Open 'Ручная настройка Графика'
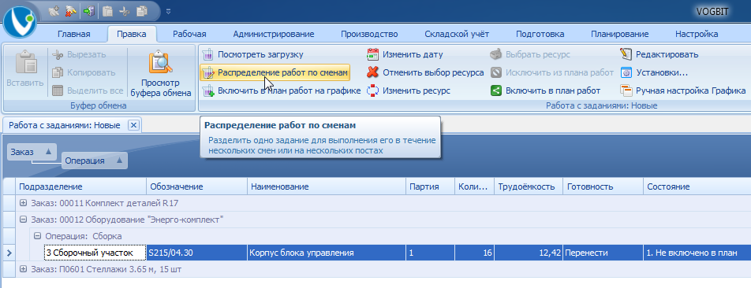Viewport: 751px width, 288px height. [683, 90]
